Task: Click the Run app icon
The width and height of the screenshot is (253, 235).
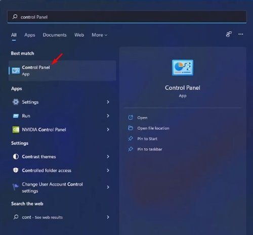Action: point(16,116)
